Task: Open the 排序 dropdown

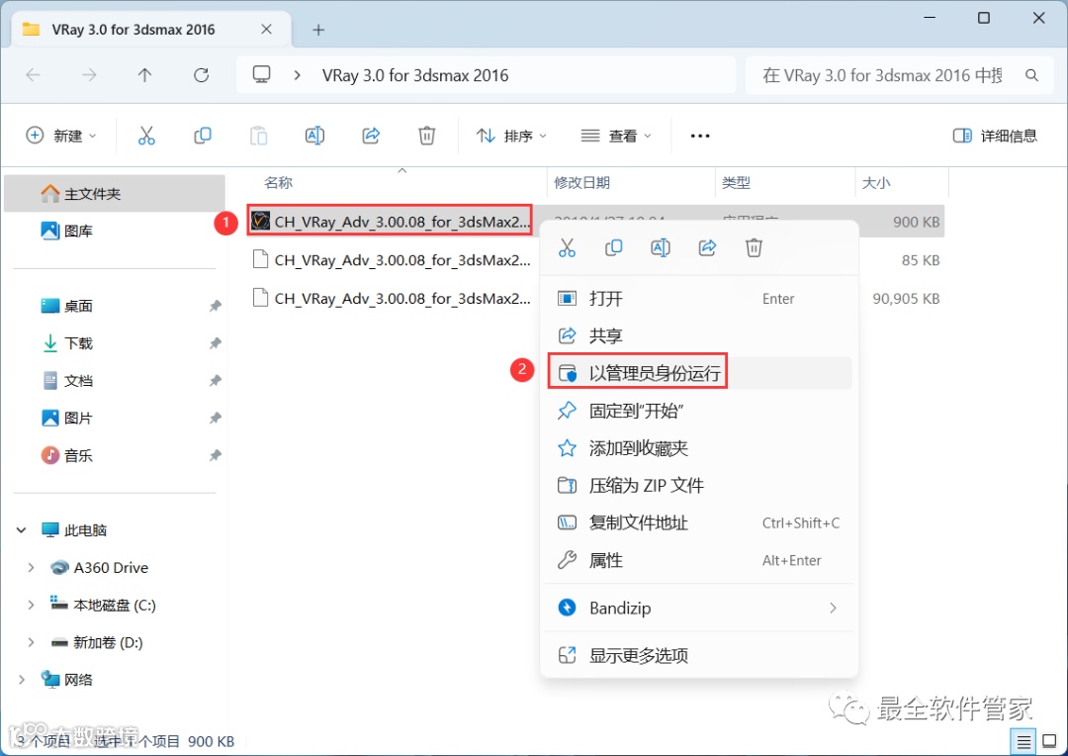Action: 511,136
